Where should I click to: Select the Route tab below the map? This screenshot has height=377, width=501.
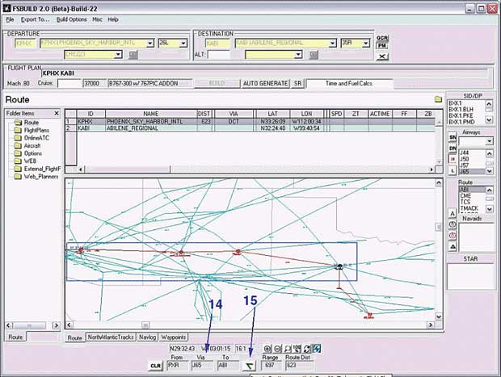click(75, 337)
